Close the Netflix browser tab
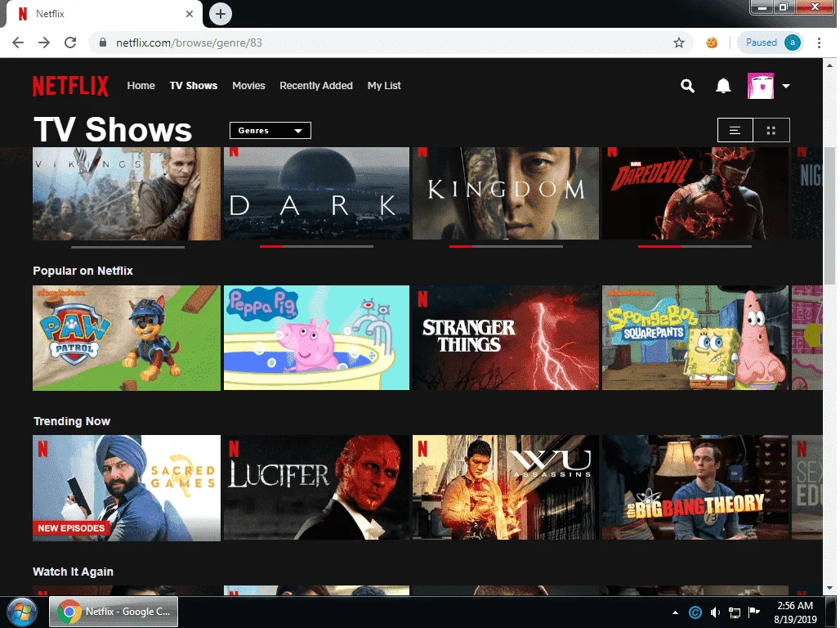Image resolution: width=840 pixels, height=628 pixels. [189, 14]
